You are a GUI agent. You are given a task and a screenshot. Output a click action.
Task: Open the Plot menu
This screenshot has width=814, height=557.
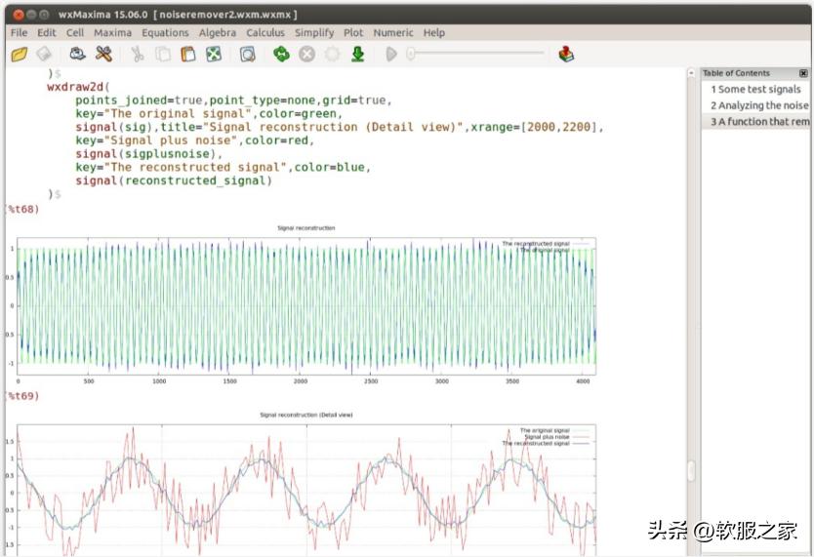pos(352,32)
